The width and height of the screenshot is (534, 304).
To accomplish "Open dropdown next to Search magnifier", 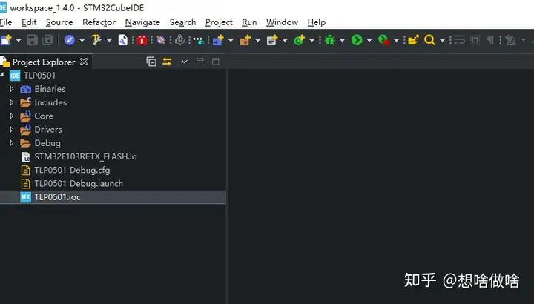I will coord(442,40).
